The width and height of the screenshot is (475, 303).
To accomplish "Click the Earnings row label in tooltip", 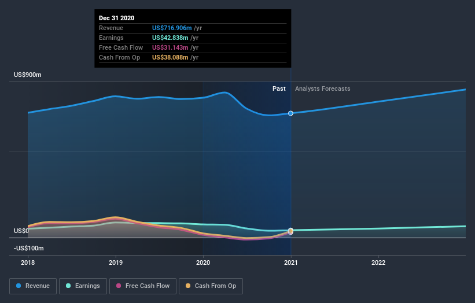I will [x=111, y=38].
